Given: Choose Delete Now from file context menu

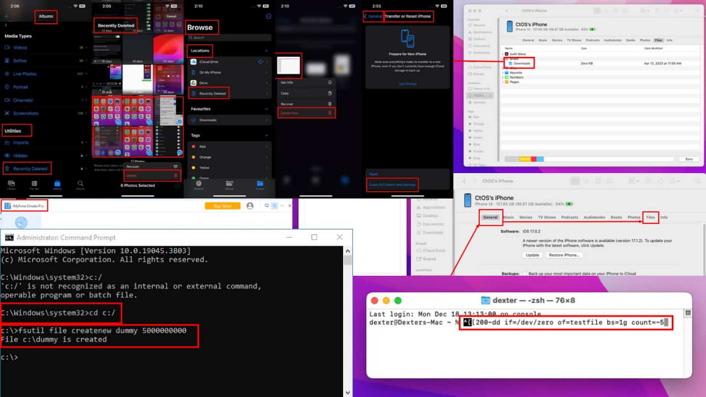Looking at the screenshot, I should pyautogui.click(x=306, y=112).
